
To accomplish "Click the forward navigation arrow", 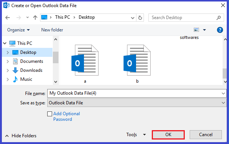I will 18,18.
